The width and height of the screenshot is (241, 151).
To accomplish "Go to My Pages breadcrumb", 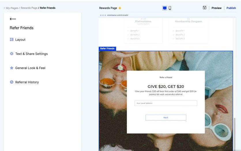I will coord(12,8).
